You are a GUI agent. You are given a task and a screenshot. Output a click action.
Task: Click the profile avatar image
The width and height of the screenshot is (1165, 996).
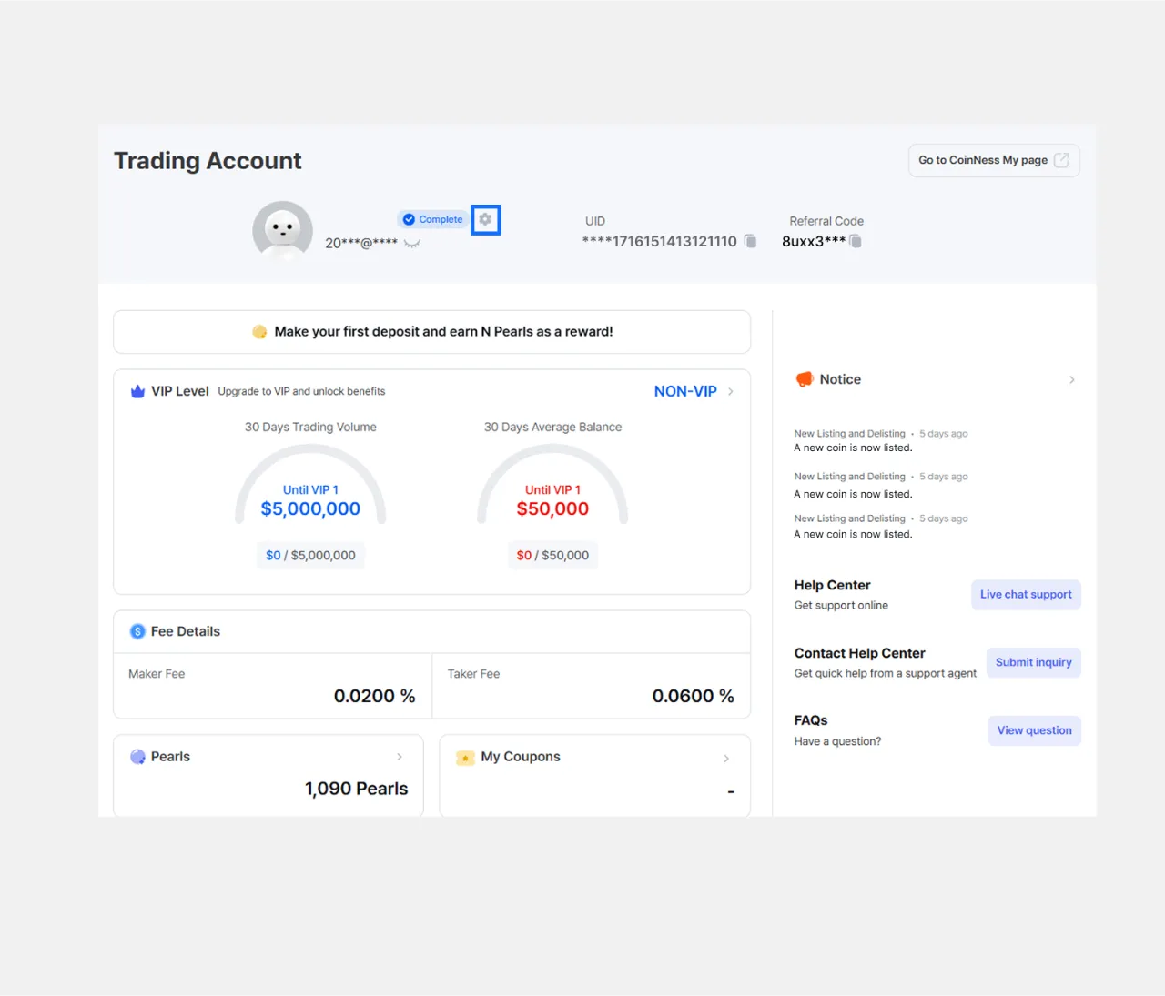point(282,230)
